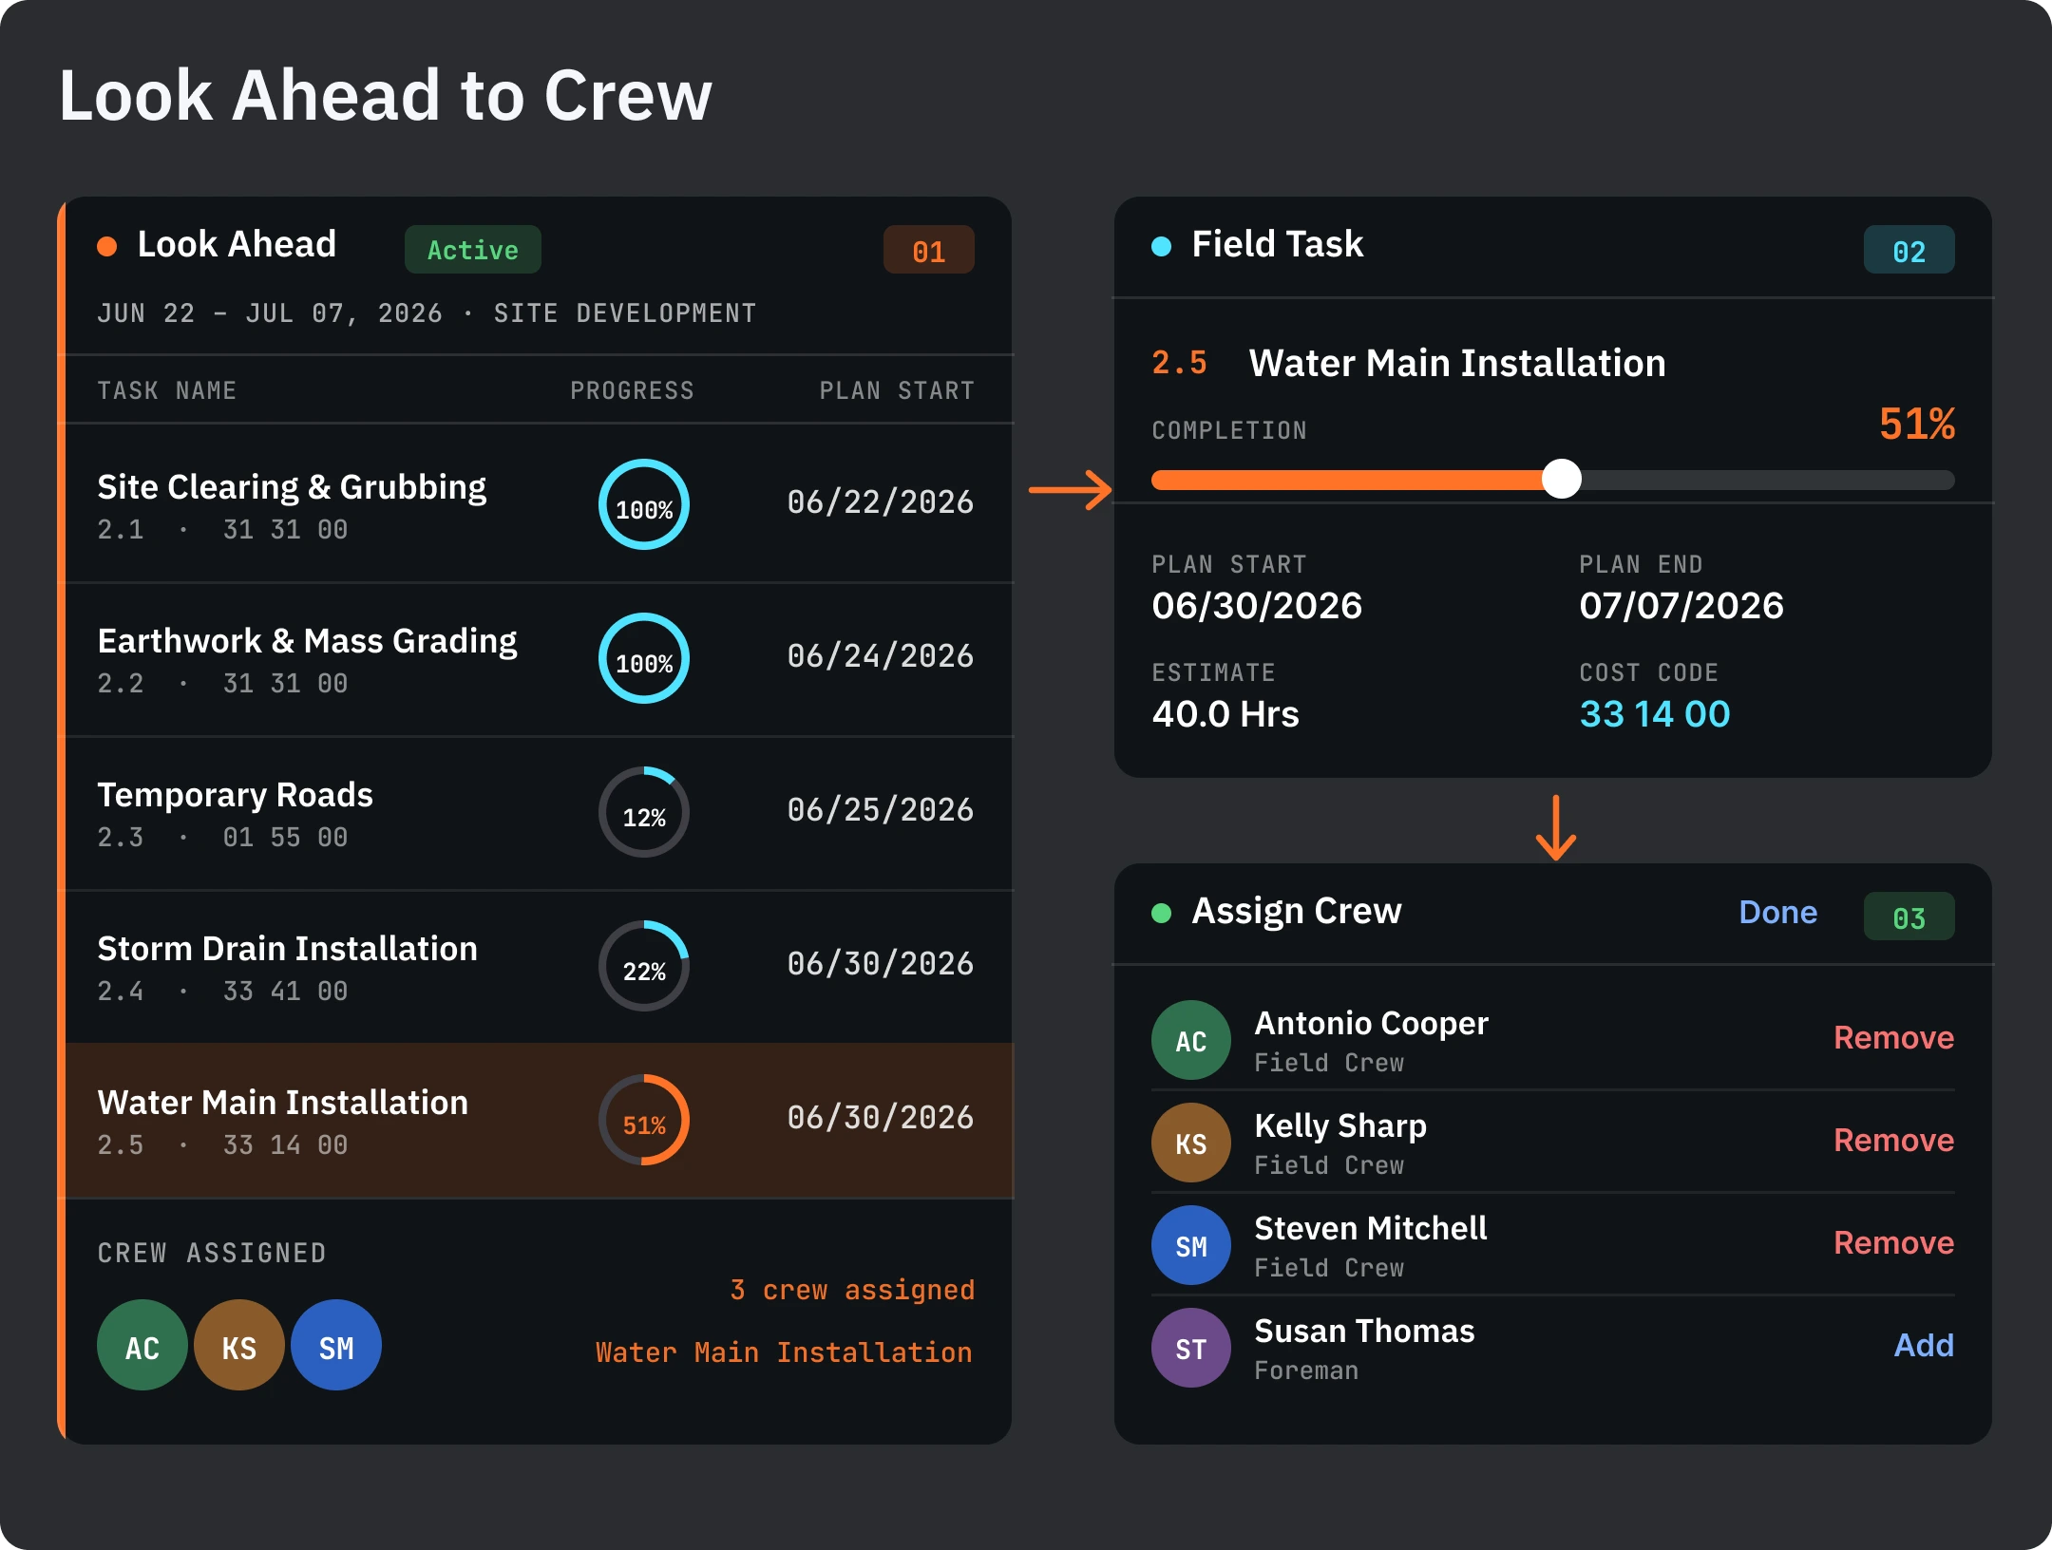The width and height of the screenshot is (2052, 1550).
Task: Click the 12% progress ring for Temporary Roads
Action: coord(644,812)
